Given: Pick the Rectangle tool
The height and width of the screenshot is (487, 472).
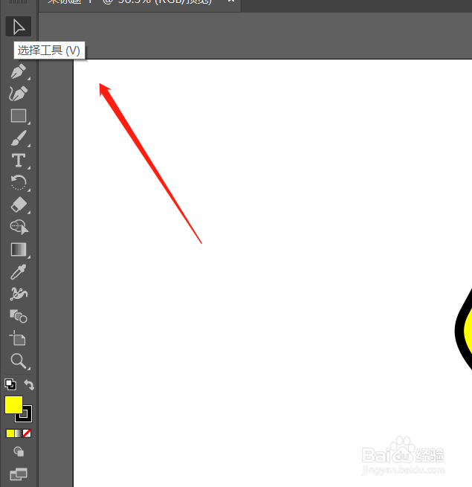Looking at the screenshot, I should point(19,116).
